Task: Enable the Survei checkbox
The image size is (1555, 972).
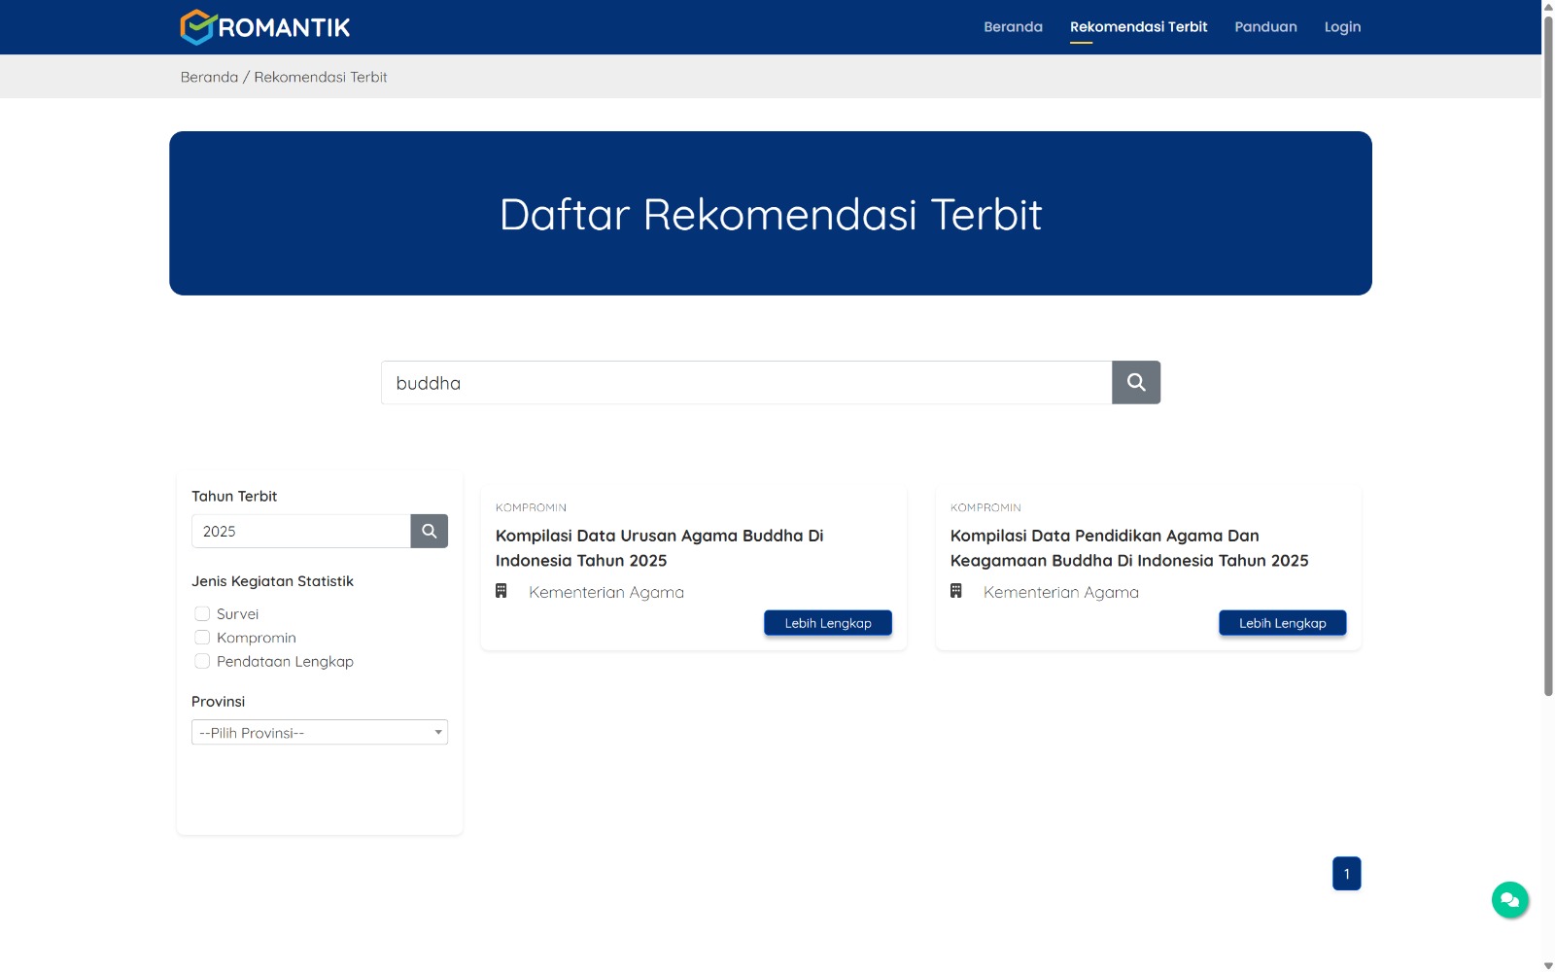Action: point(202,614)
